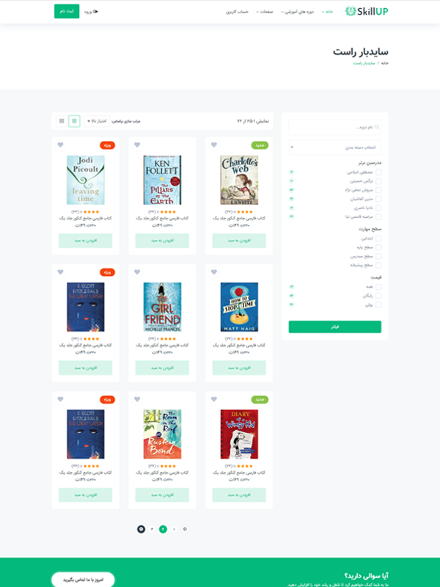Check the سطح پیشرفته checkbox
440x587 pixels.
pyautogui.click(x=378, y=265)
